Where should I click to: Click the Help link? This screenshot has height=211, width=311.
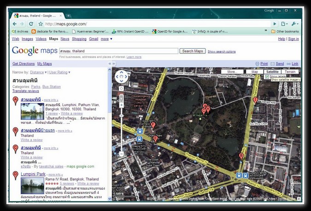click(x=282, y=39)
